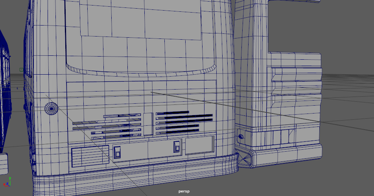Click the XYZ axis orientation gizmo
The image size is (374, 196).
pos(7,182)
